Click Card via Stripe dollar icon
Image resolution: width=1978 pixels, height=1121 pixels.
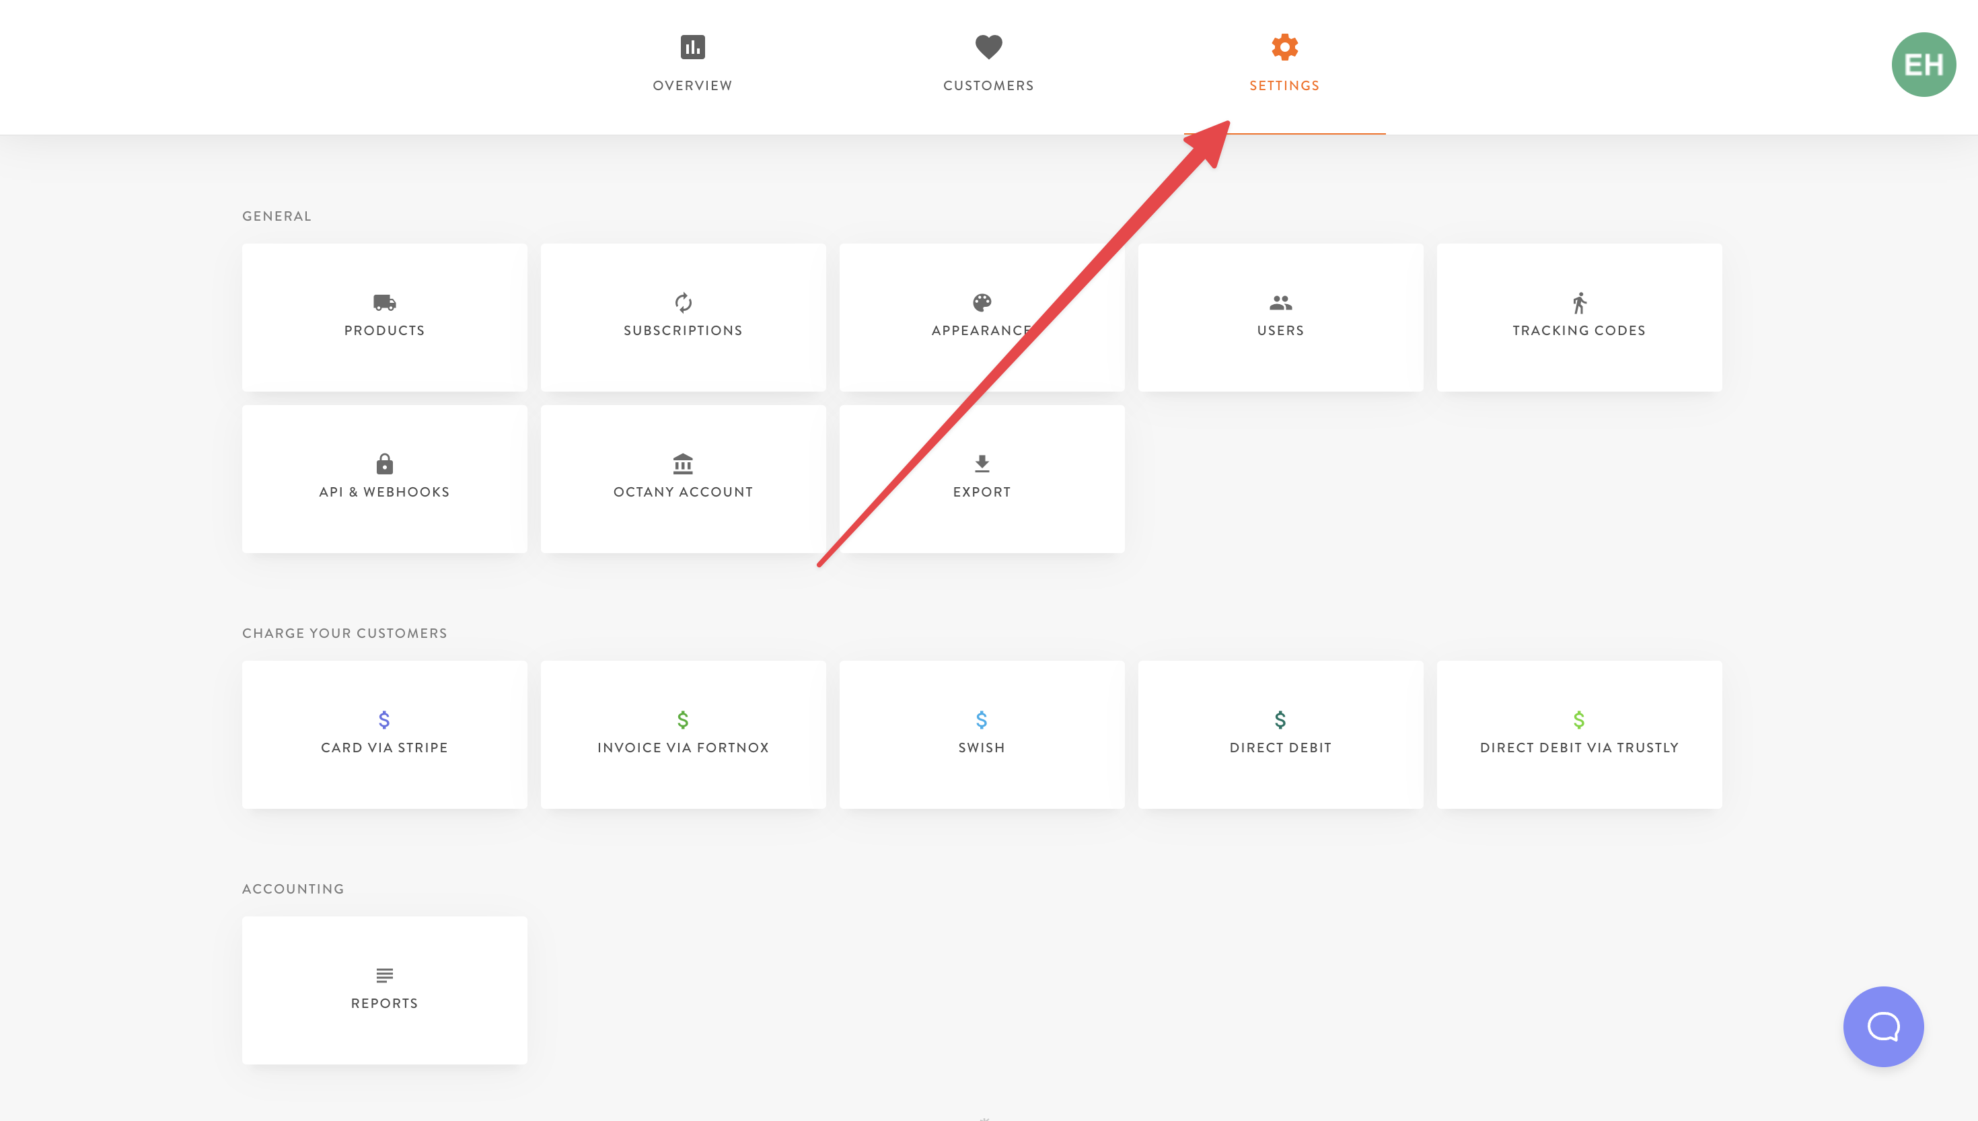click(384, 719)
